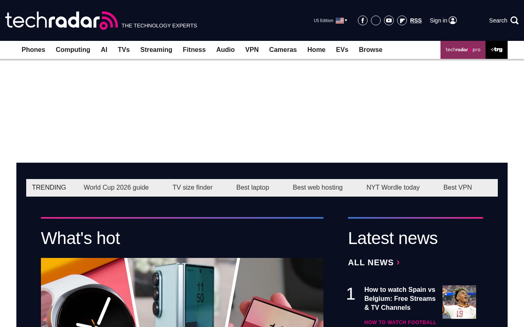
Task: Open NYT Wordle today trending link
Action: [x=393, y=188]
